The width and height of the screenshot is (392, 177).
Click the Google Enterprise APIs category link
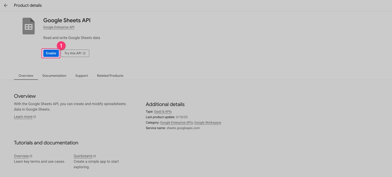click(176, 123)
